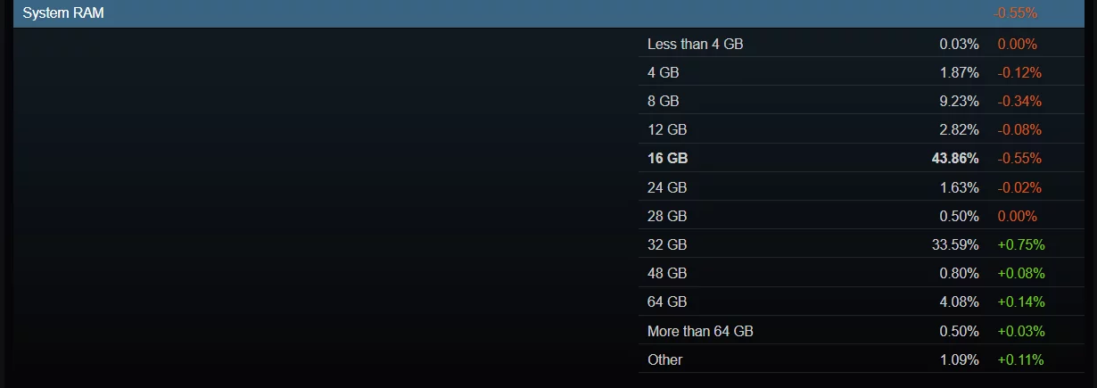1097x388 pixels.
Task: Select the Less than 4 GB row
Action: click(x=695, y=44)
